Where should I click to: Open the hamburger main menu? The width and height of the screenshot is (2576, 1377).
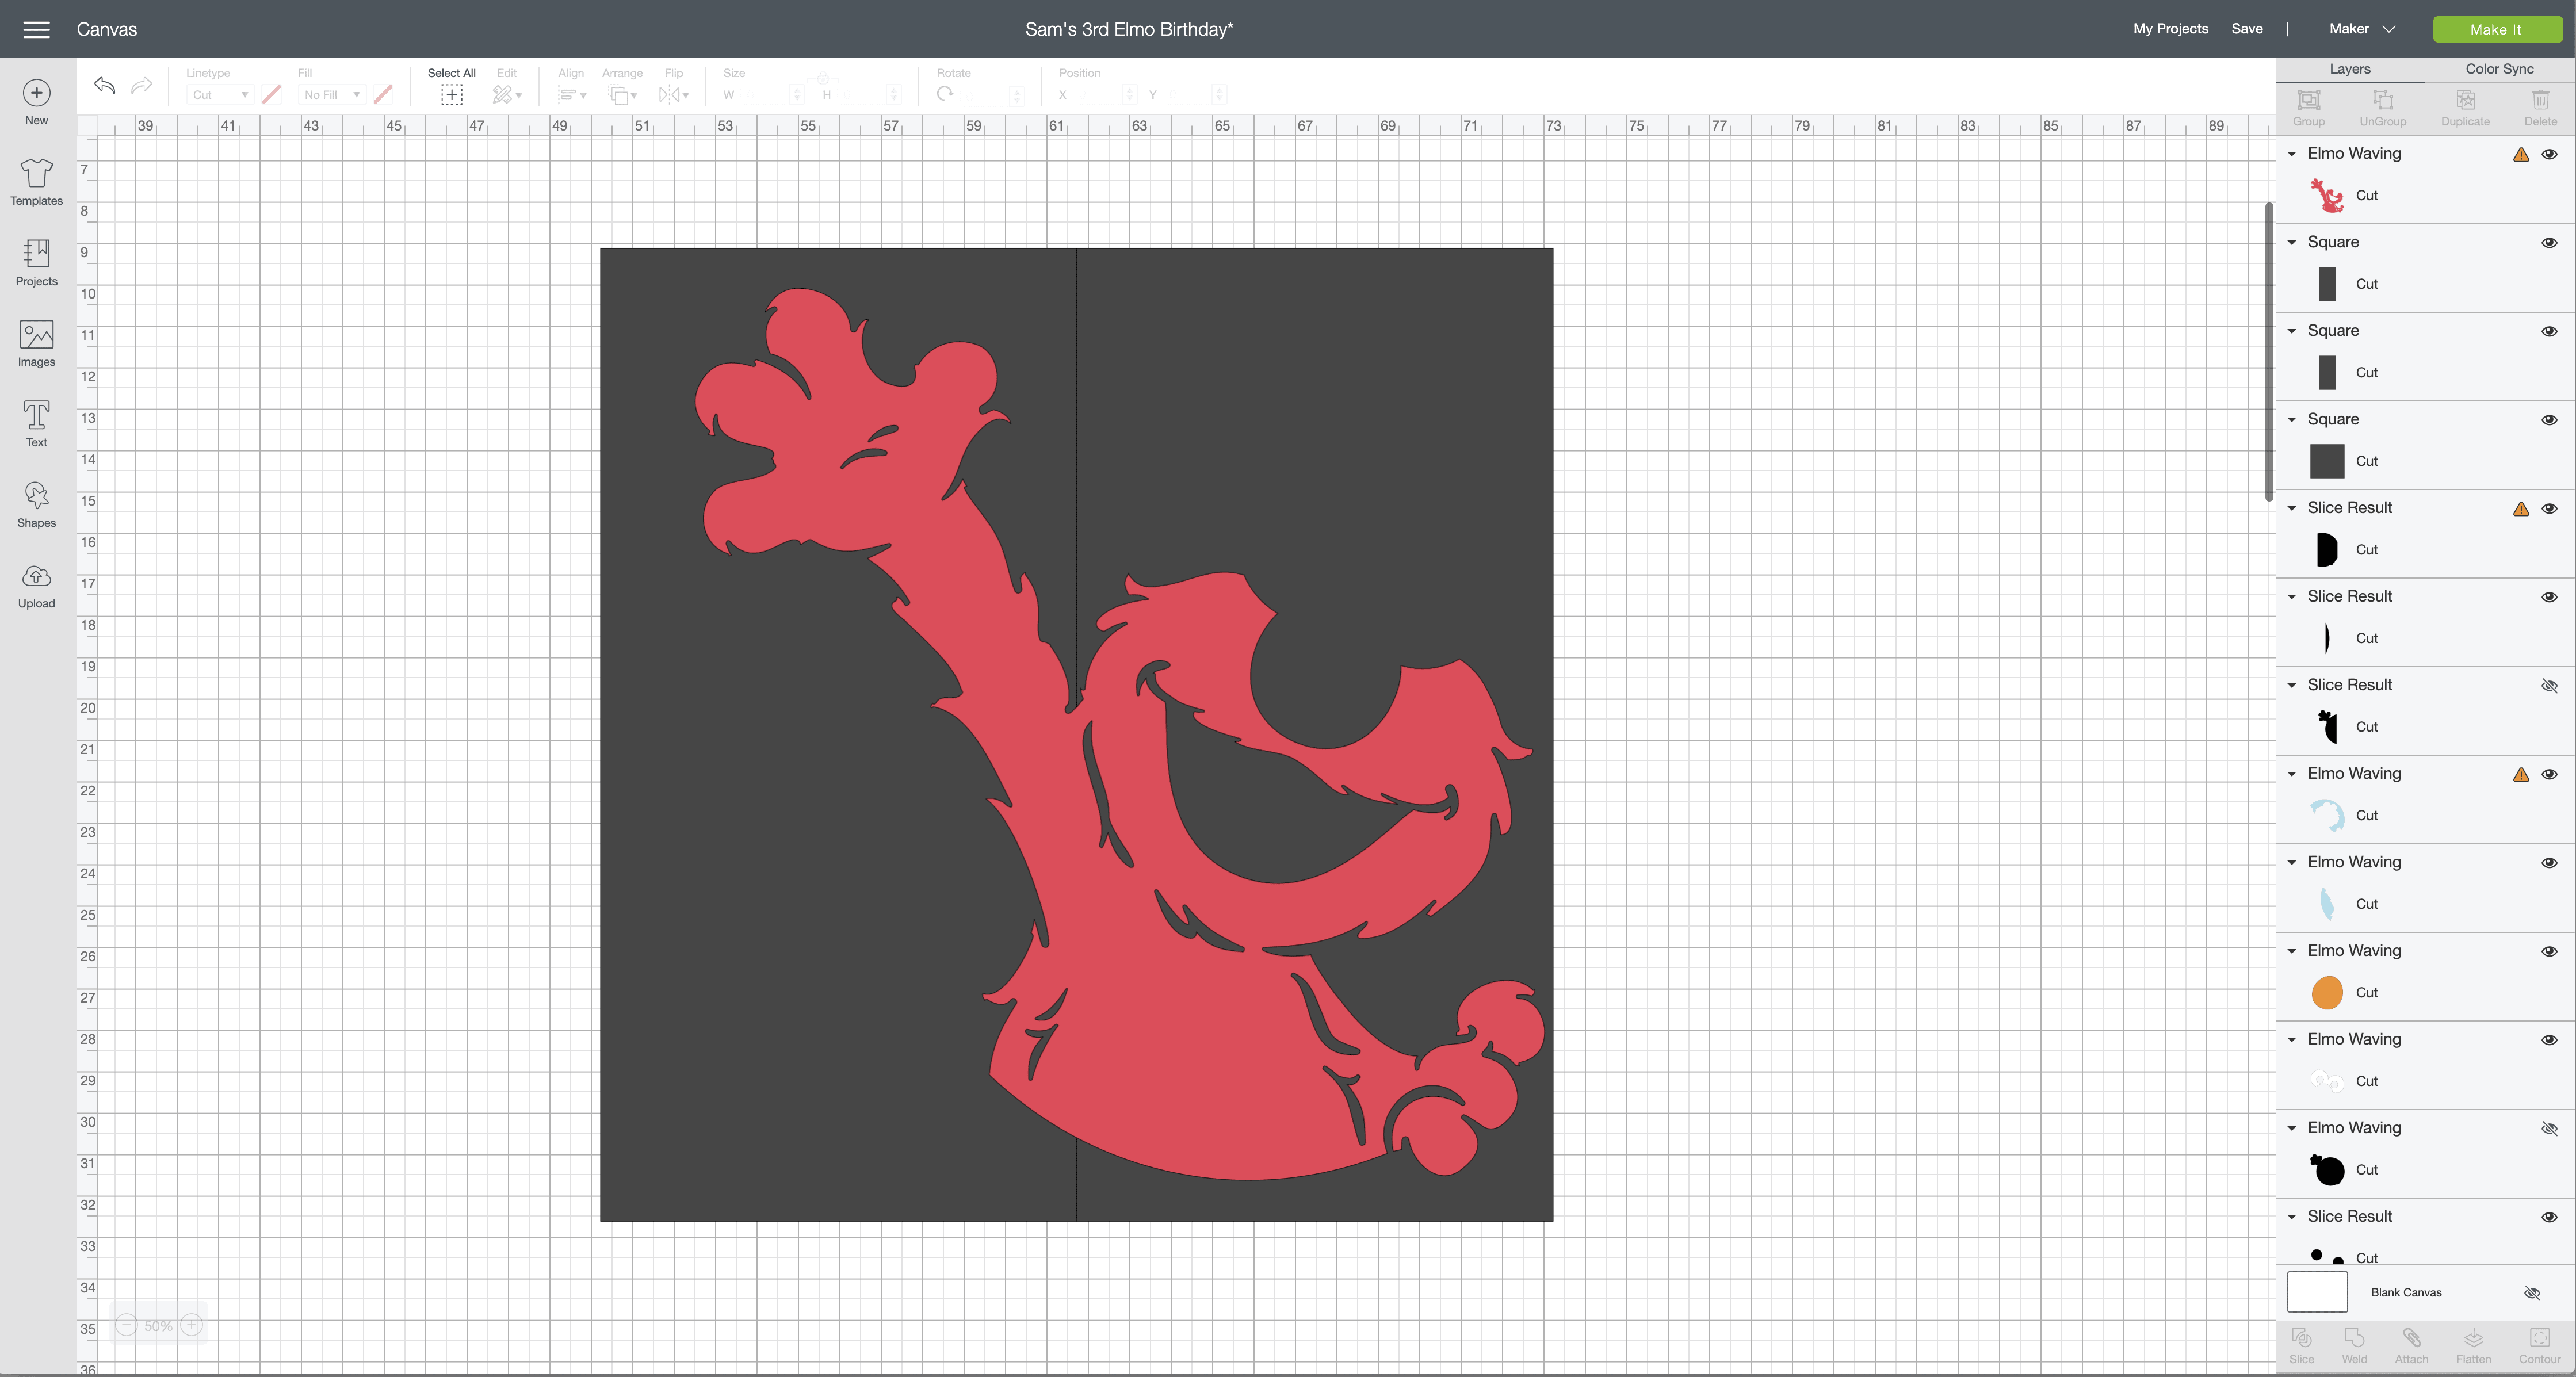(x=36, y=29)
